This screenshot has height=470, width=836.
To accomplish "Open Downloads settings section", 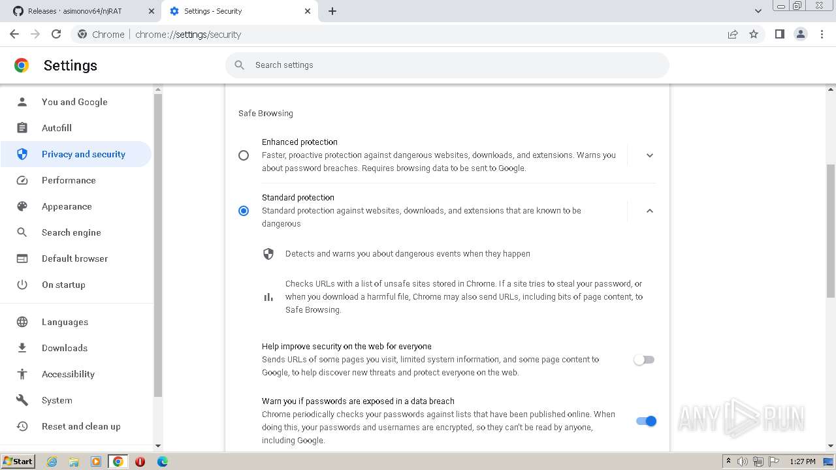I will [76, 348].
